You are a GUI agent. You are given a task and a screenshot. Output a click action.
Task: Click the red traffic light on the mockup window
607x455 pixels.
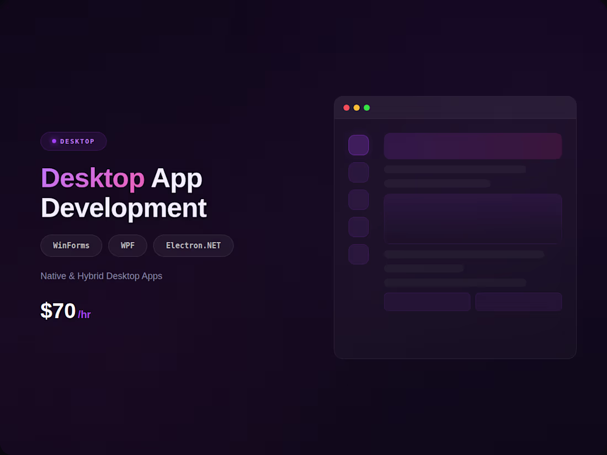347,108
